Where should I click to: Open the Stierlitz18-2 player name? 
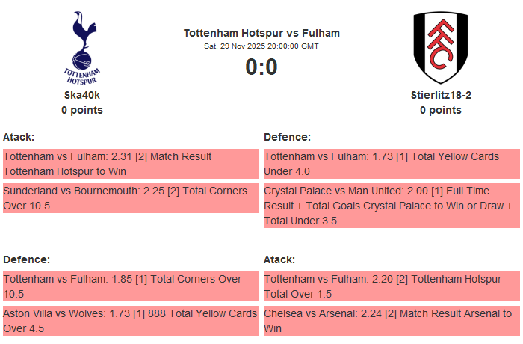441,95
